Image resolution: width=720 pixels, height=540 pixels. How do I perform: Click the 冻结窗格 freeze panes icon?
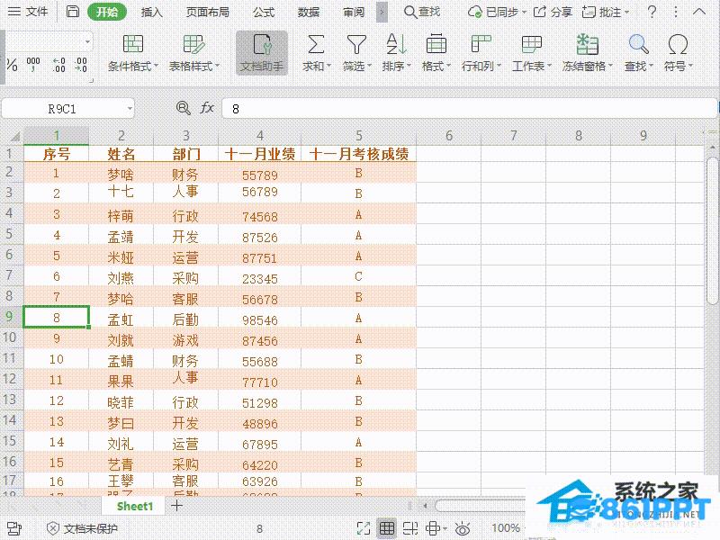coord(588,44)
